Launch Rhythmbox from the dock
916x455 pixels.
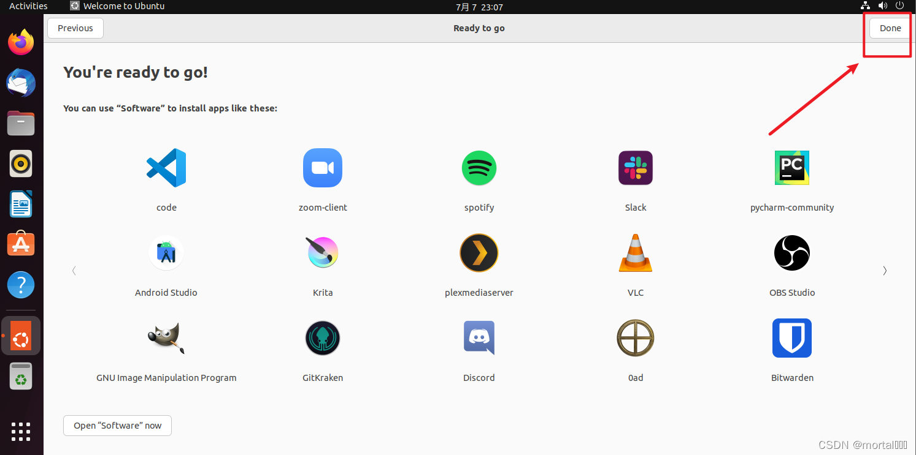[x=21, y=164]
